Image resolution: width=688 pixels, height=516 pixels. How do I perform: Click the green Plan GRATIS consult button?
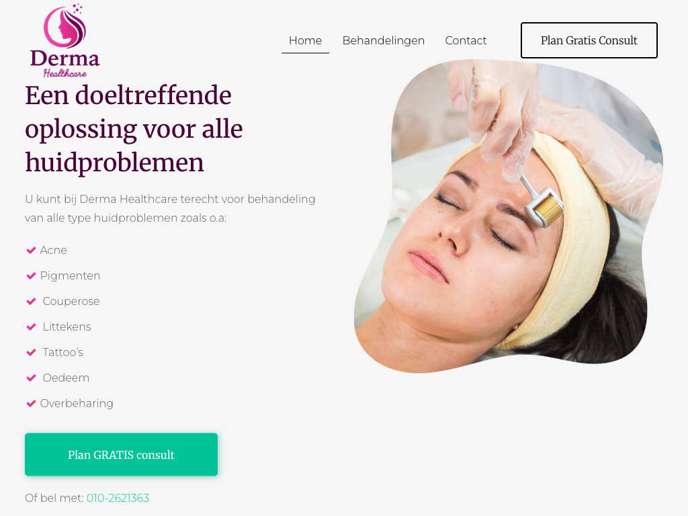(121, 455)
